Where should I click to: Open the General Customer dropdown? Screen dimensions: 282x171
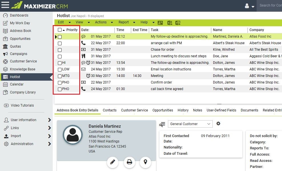190,124
